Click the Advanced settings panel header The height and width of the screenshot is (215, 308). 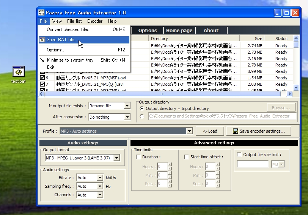click(x=214, y=143)
